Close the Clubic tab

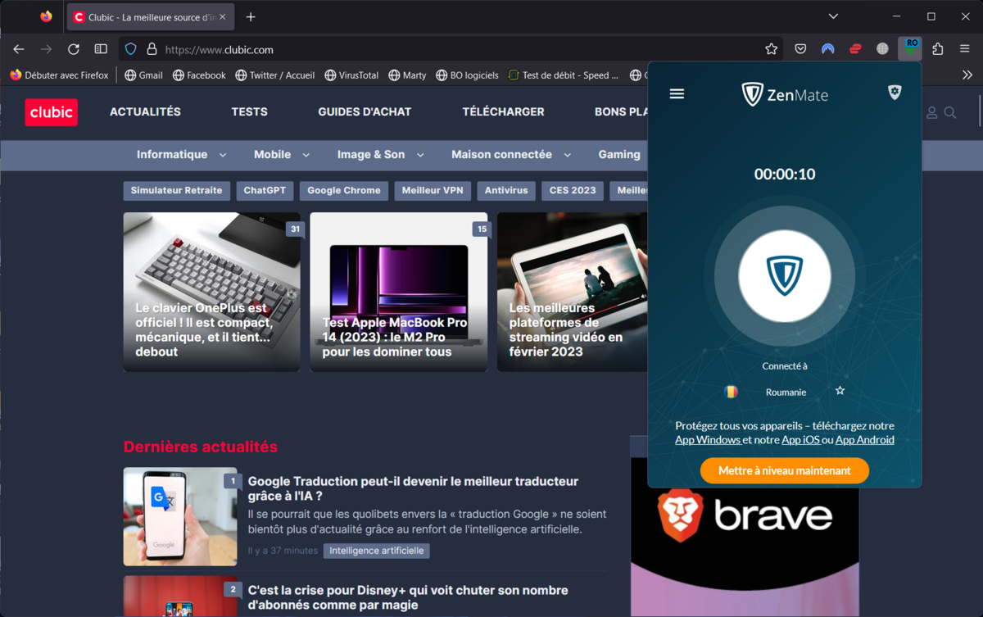tap(222, 16)
